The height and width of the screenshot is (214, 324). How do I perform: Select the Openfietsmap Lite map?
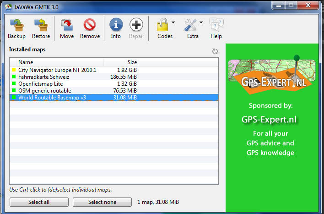pyautogui.click(x=41, y=84)
